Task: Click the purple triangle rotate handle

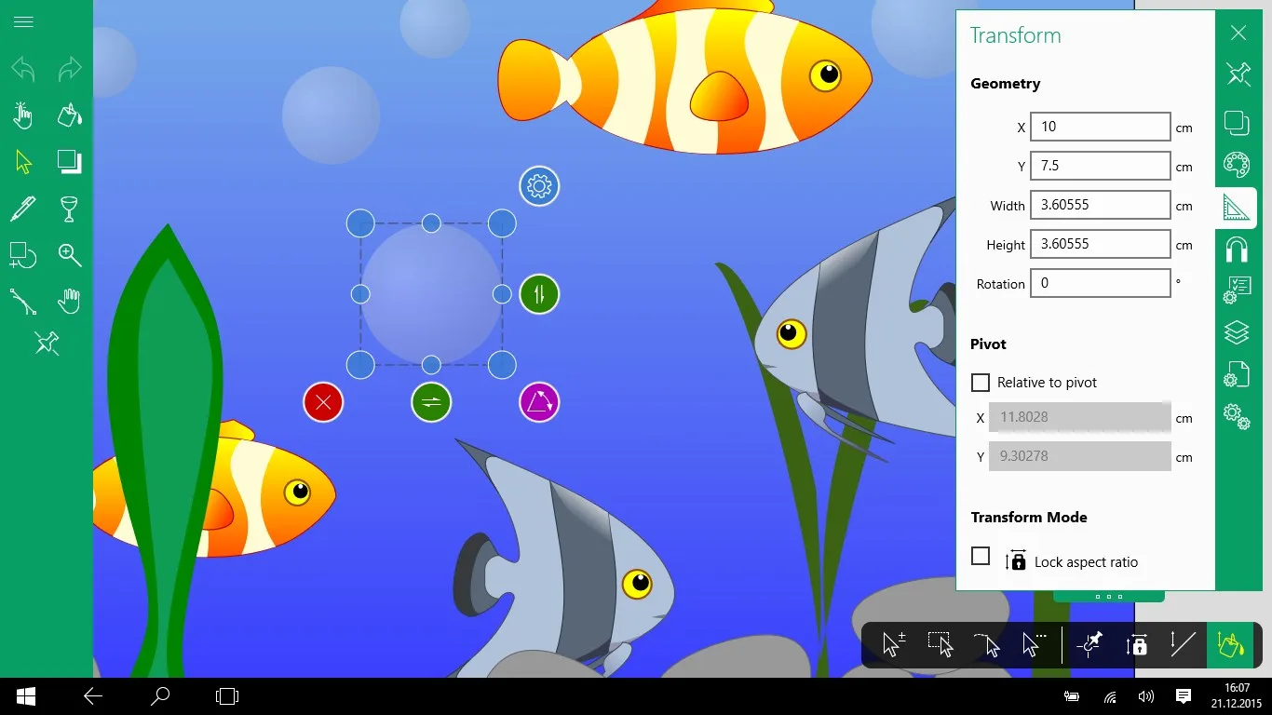Action: (539, 402)
